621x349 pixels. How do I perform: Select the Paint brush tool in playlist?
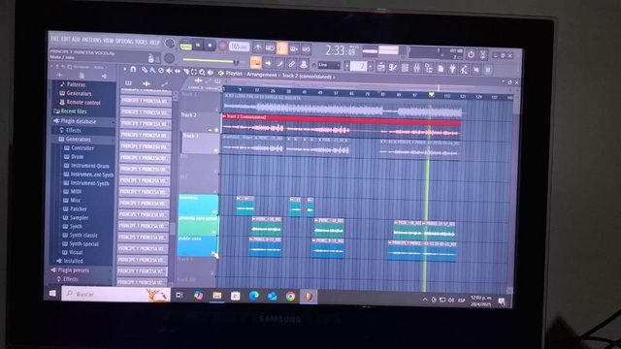click(152, 70)
